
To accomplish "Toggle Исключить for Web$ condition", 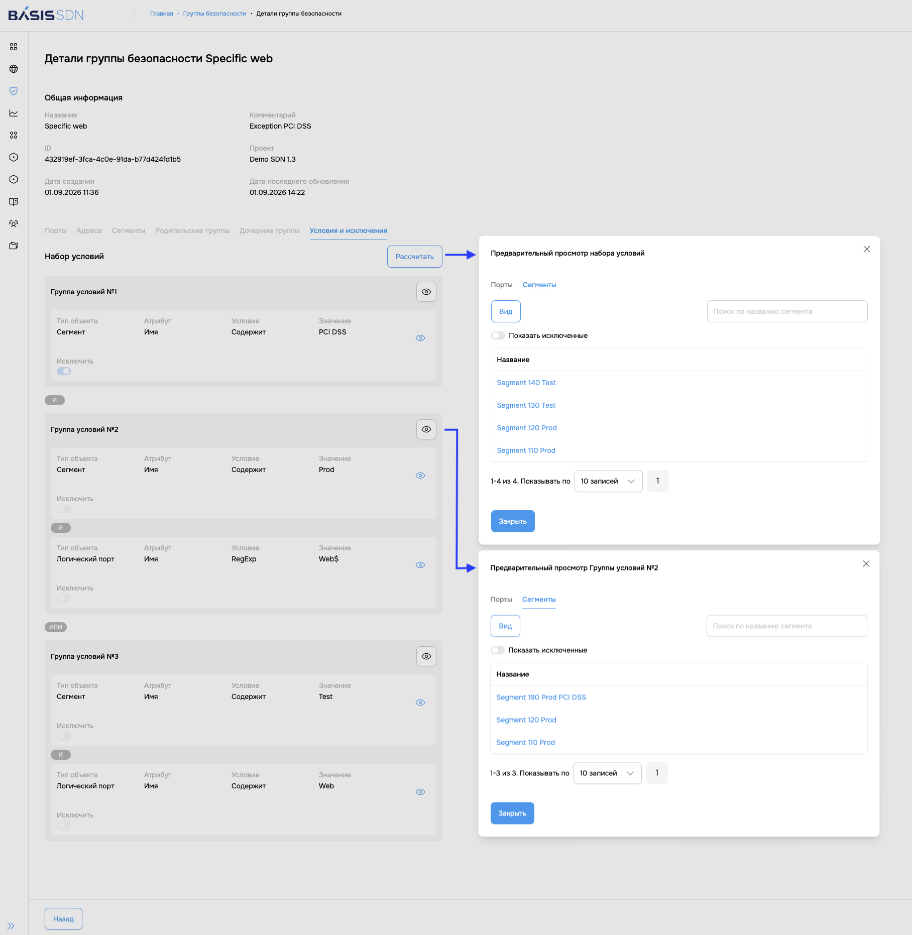I will pyautogui.click(x=64, y=598).
